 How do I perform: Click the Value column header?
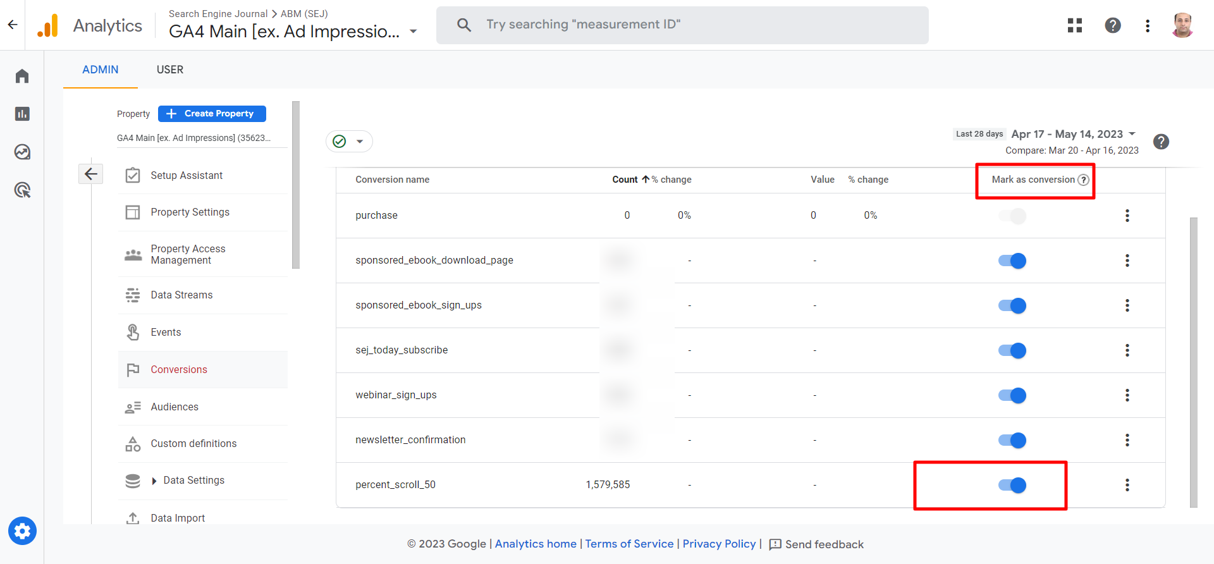pyautogui.click(x=823, y=180)
